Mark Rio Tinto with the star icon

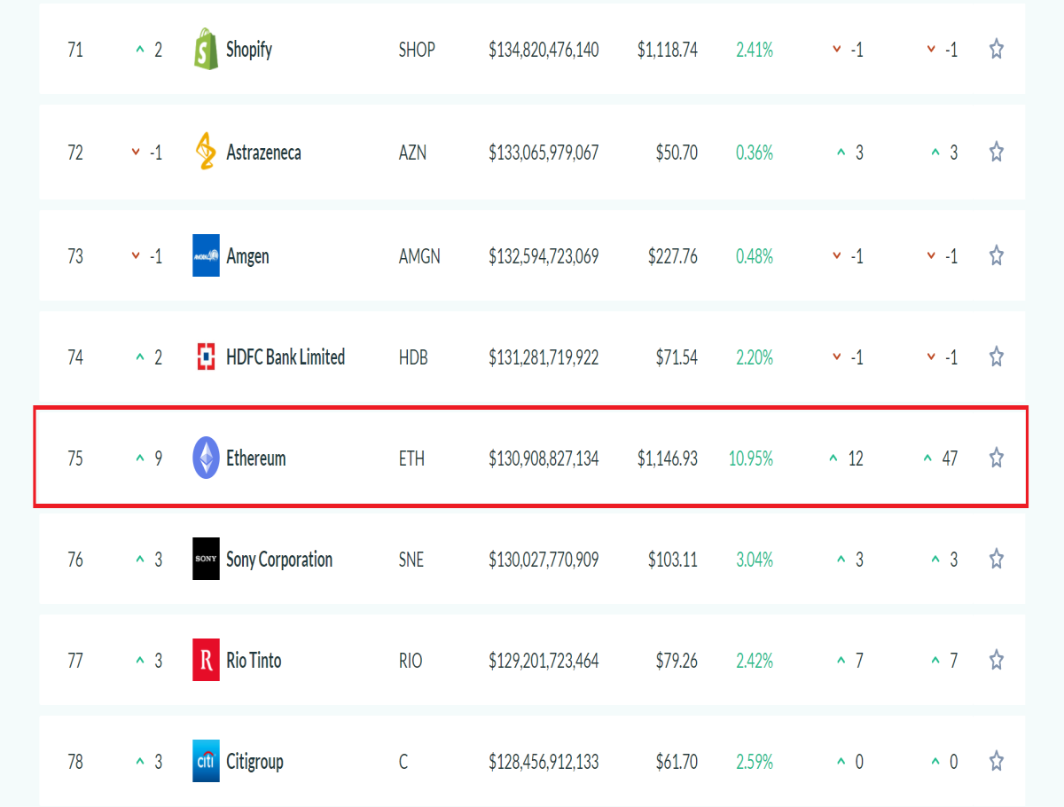coord(997,661)
